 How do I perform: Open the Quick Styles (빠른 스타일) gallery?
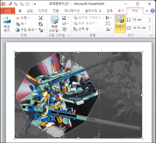[x=55, y=24]
